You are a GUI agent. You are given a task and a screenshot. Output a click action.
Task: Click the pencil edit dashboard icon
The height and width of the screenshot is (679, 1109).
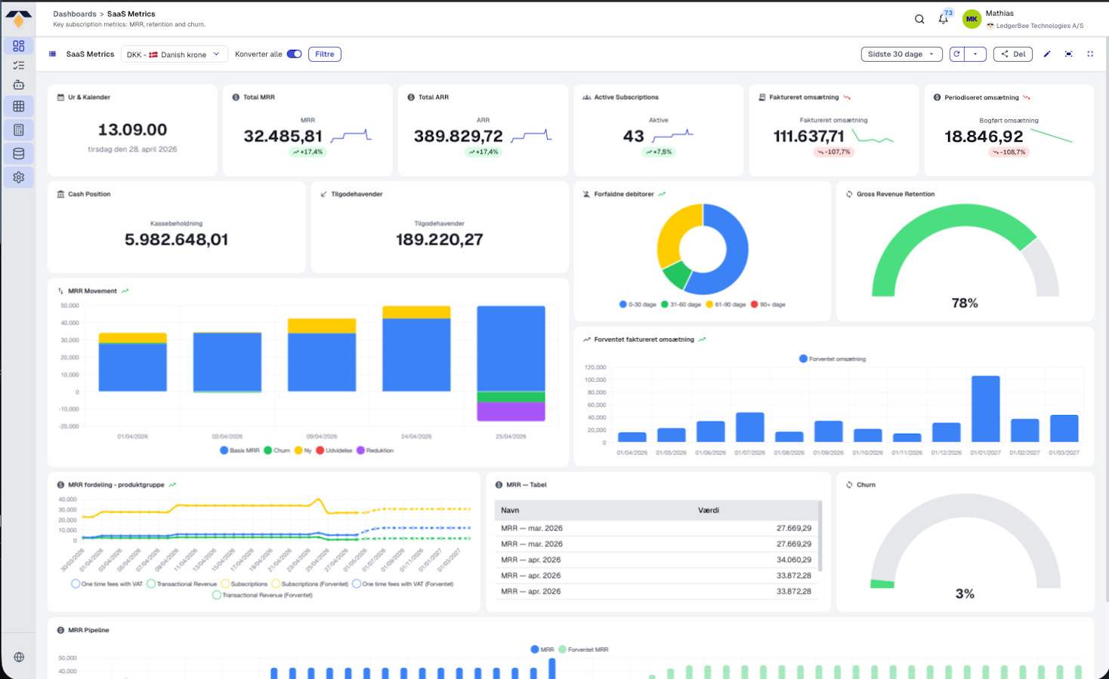pyautogui.click(x=1047, y=54)
